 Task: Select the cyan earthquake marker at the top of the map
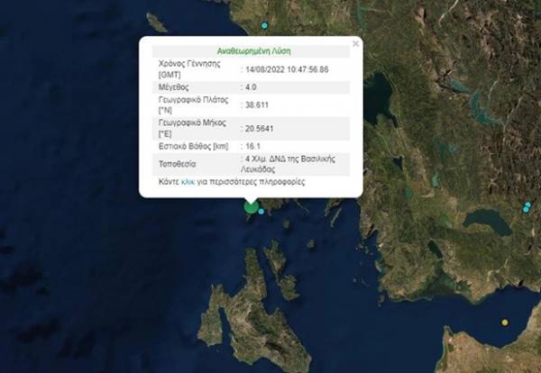tap(264, 25)
